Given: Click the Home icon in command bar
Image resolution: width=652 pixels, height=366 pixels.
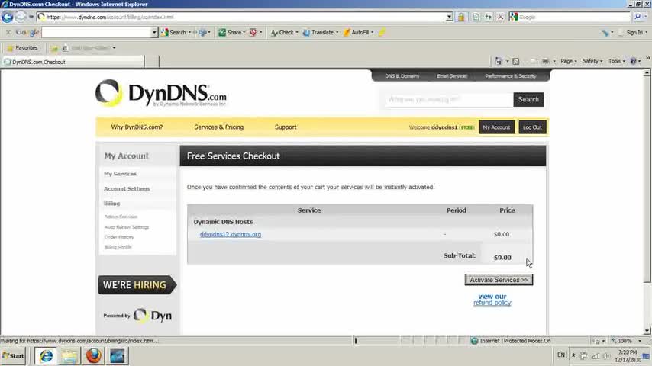Looking at the screenshot, I should [499, 61].
